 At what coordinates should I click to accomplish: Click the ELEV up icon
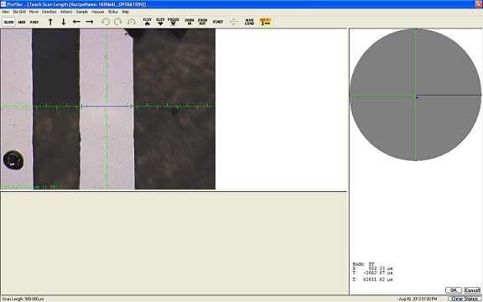148,22
